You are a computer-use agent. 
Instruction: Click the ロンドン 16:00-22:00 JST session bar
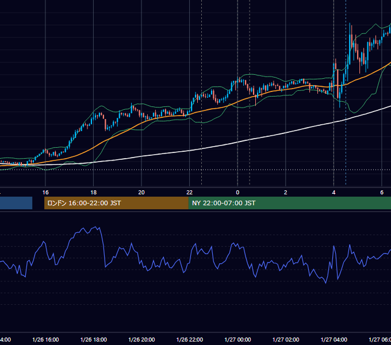click(116, 203)
